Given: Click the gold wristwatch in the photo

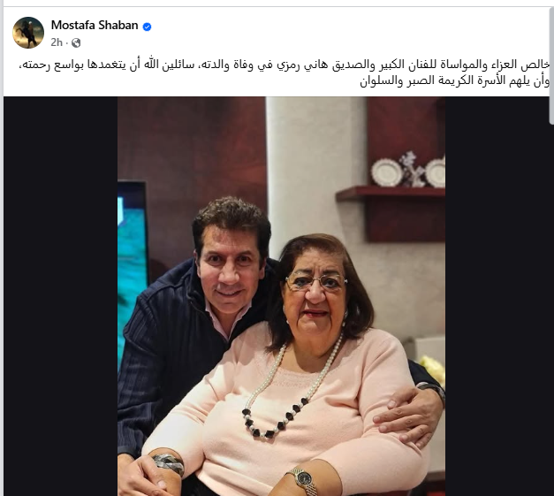Looking at the screenshot, I should (x=303, y=480).
